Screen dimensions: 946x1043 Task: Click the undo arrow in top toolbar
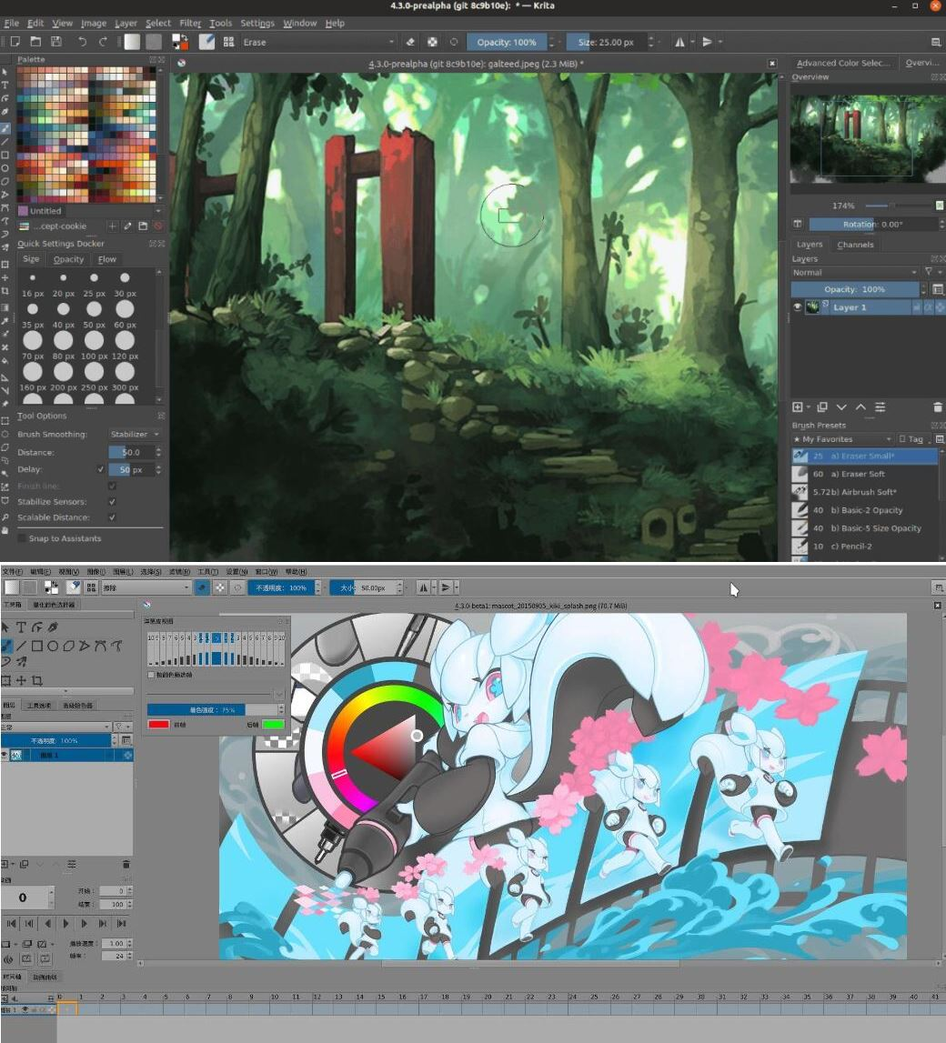(83, 42)
